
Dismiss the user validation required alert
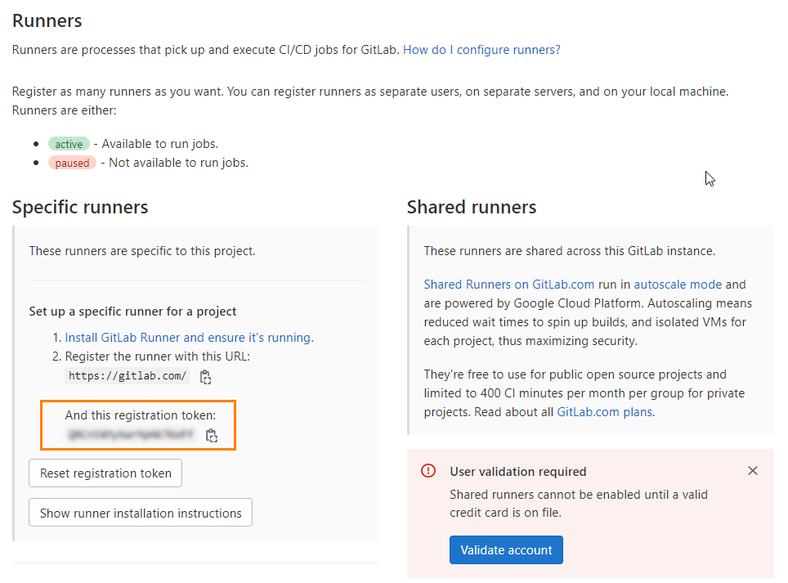coord(753,470)
